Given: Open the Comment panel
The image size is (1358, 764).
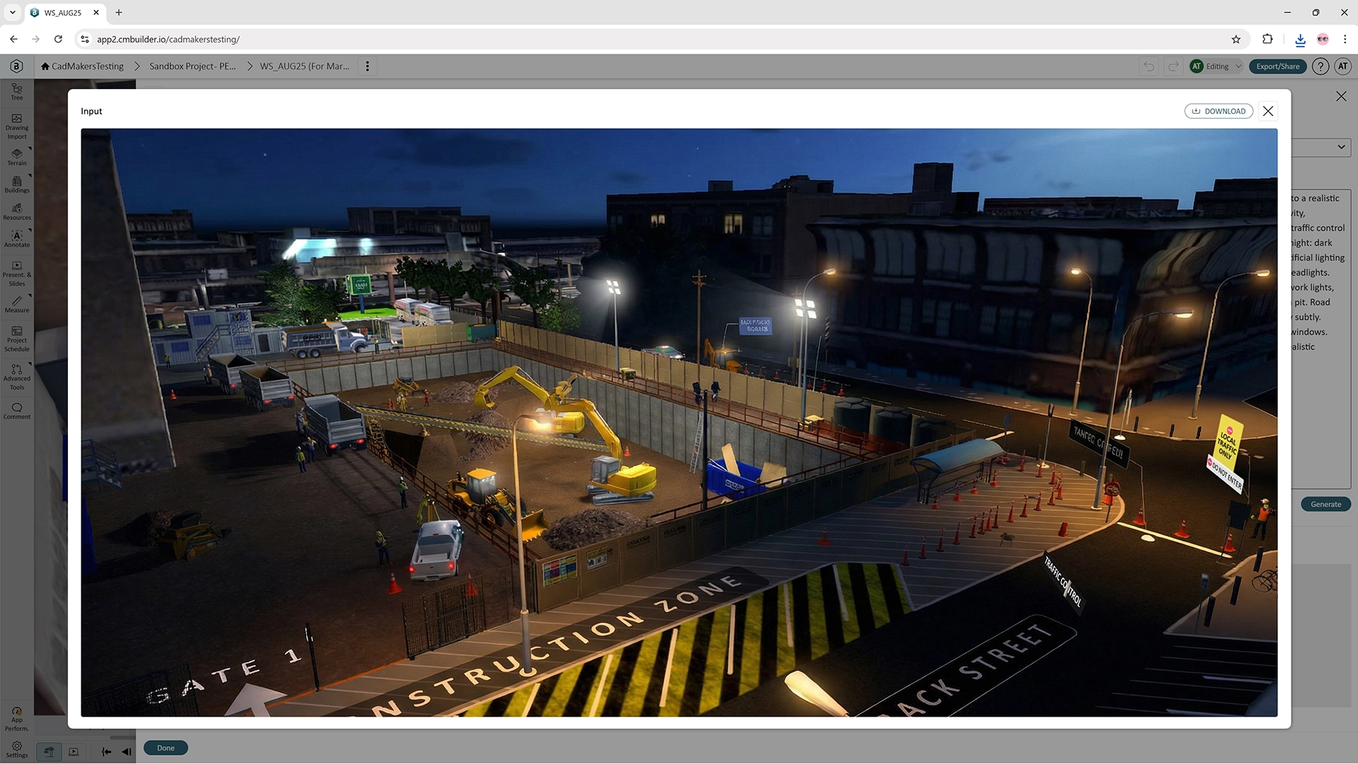Looking at the screenshot, I should pyautogui.click(x=16, y=409).
